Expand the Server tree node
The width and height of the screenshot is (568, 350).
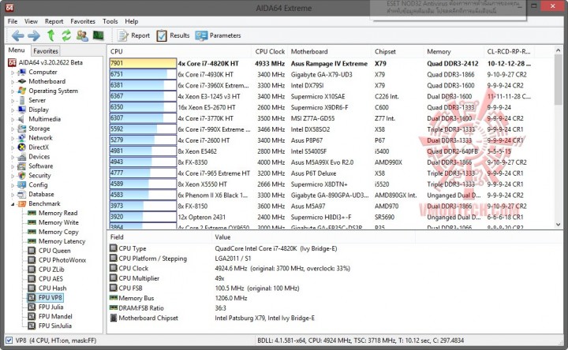tap(13, 101)
